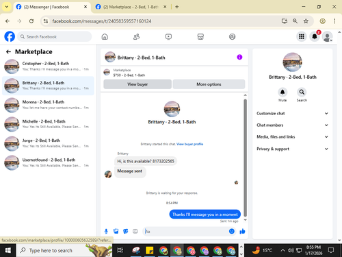
Task: Open Sticky Notes from the taskbar
Action: pyautogui.click(x=149, y=250)
